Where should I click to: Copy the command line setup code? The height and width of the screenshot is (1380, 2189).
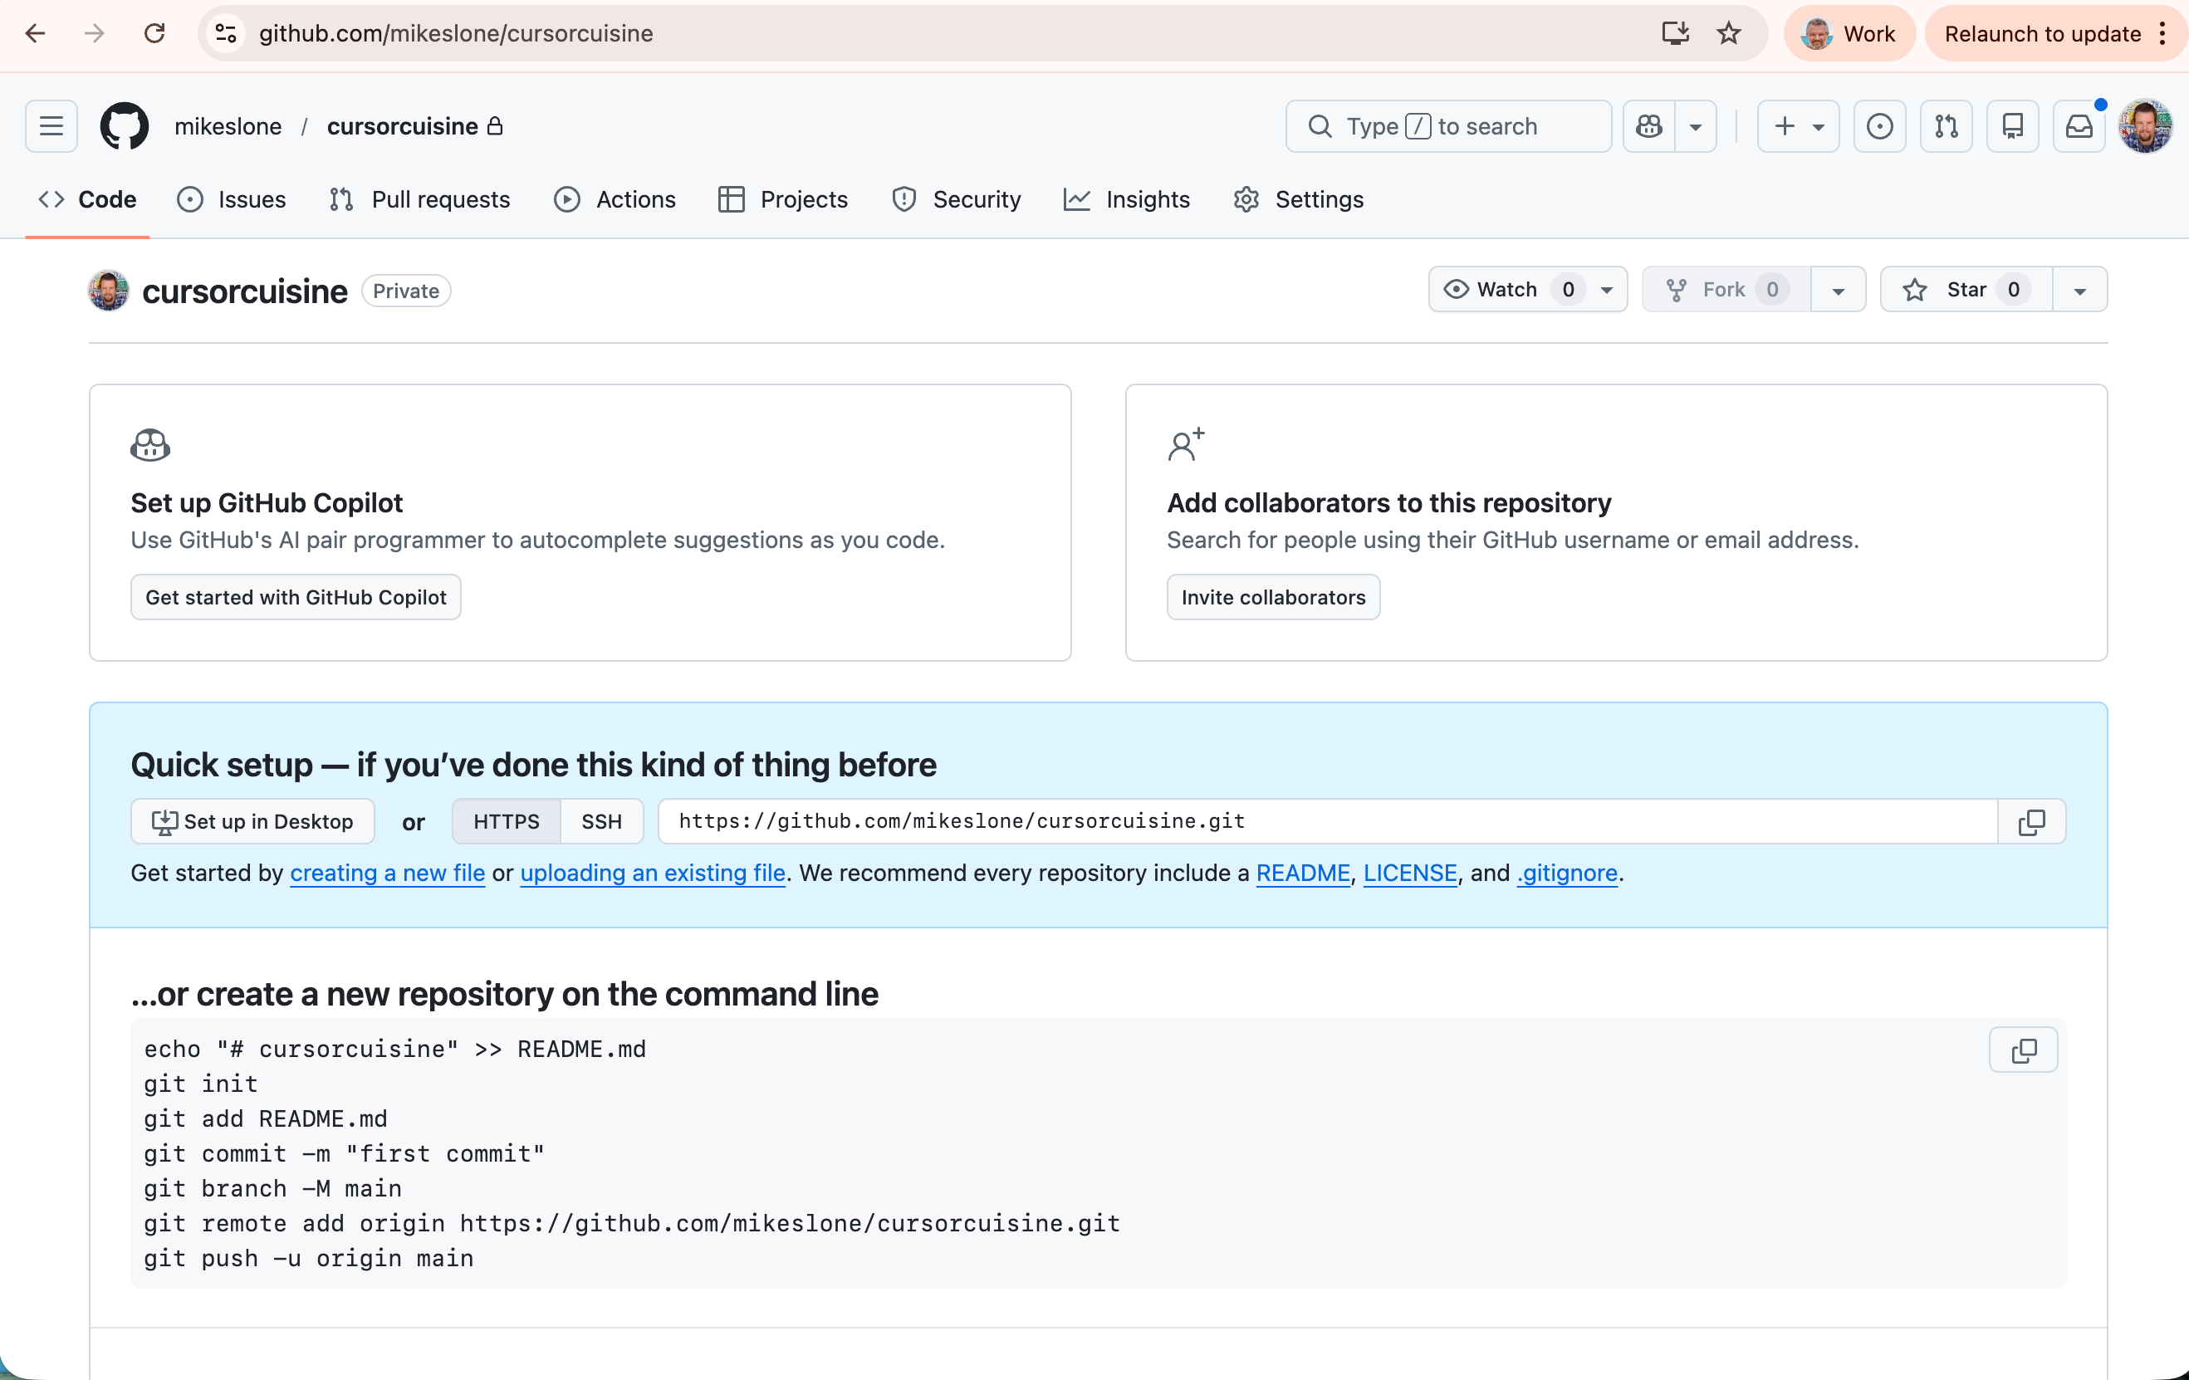(2023, 1051)
